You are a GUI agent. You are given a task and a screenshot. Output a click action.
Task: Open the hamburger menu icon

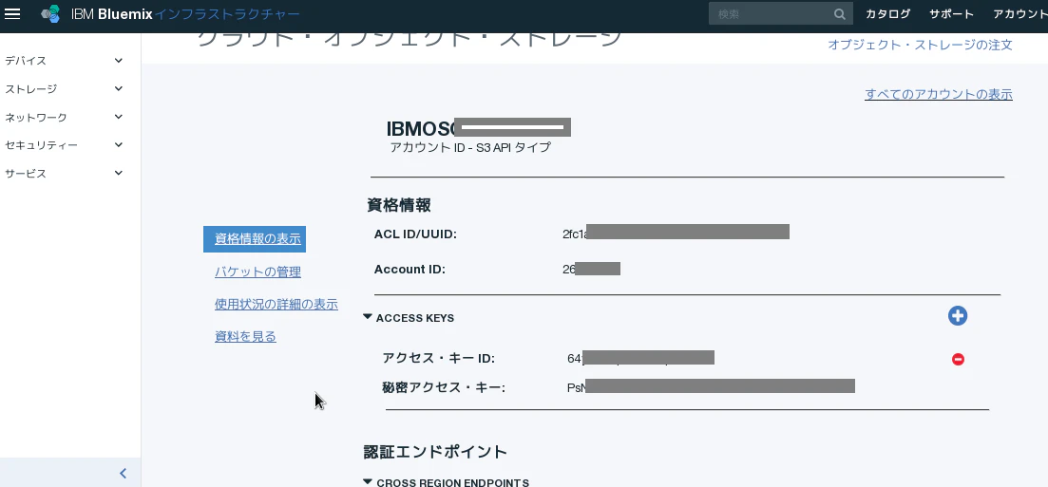tap(12, 13)
